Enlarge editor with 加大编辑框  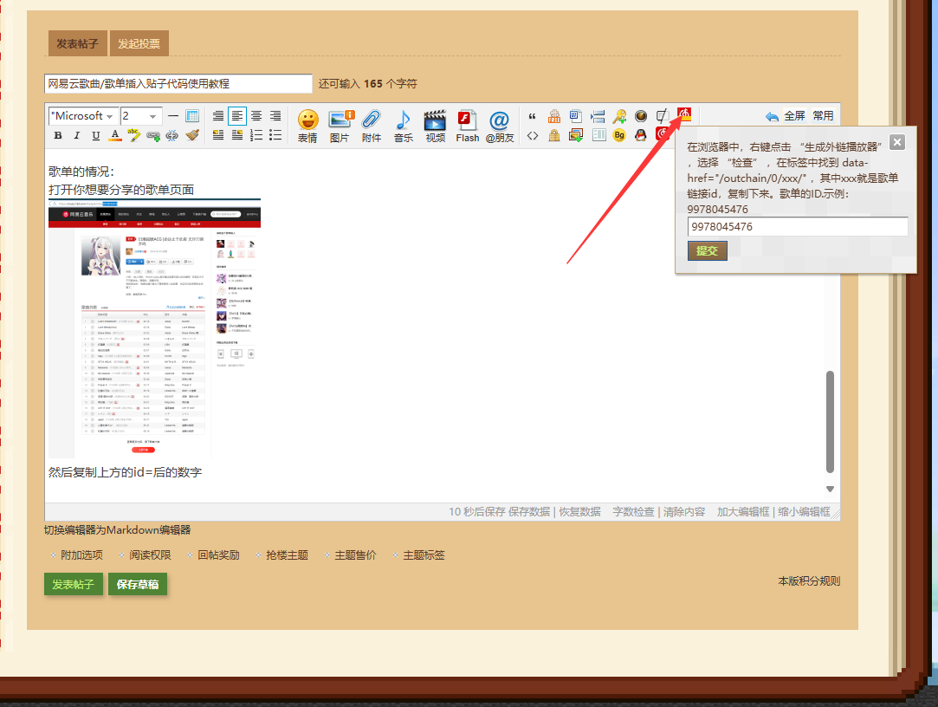(744, 512)
